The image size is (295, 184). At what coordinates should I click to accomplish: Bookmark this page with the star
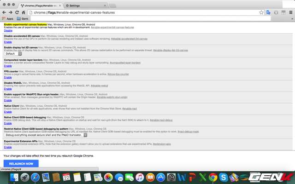pyautogui.click(x=261, y=12)
